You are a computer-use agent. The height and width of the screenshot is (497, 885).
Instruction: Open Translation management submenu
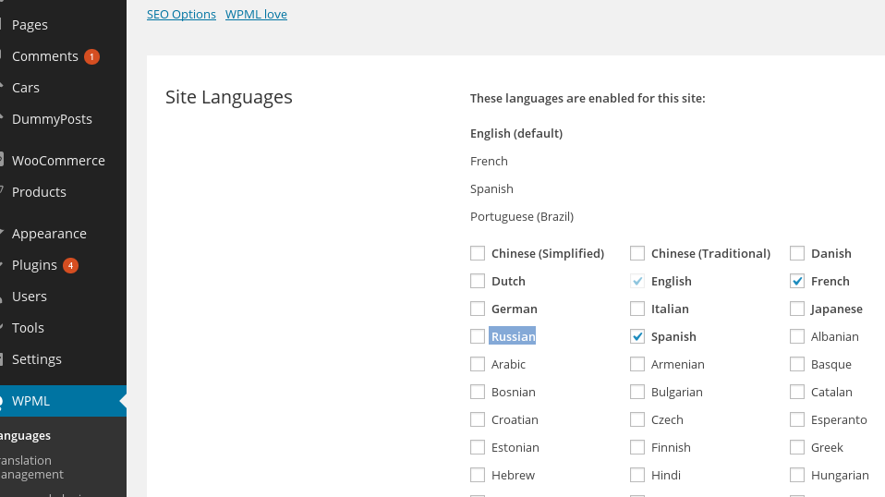point(31,467)
